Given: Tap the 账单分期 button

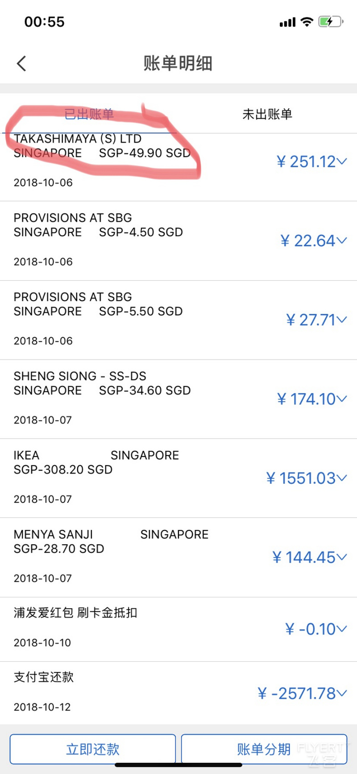Looking at the screenshot, I should [264, 749].
